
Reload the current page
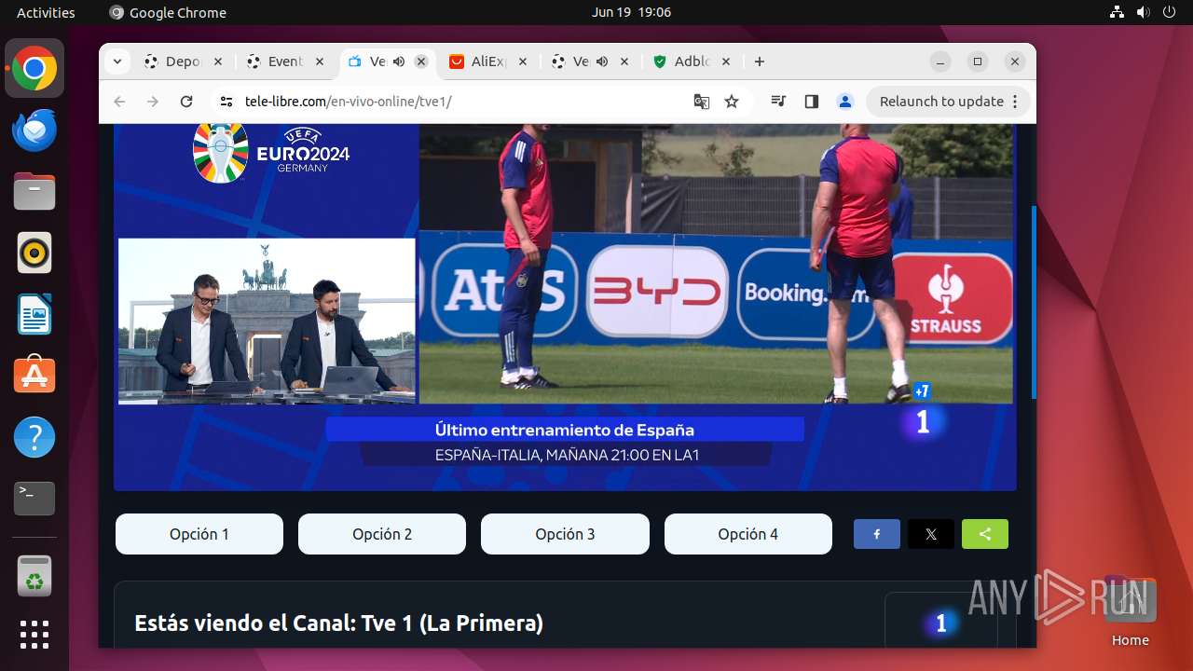tap(186, 102)
